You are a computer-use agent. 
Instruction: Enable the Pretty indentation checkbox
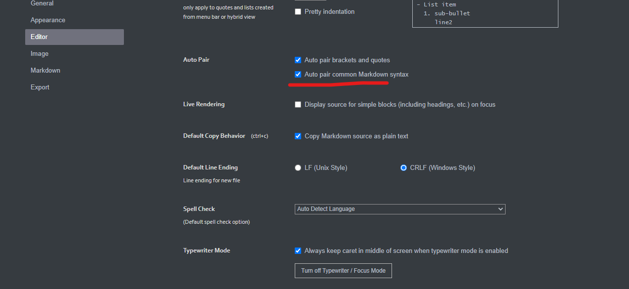click(298, 12)
